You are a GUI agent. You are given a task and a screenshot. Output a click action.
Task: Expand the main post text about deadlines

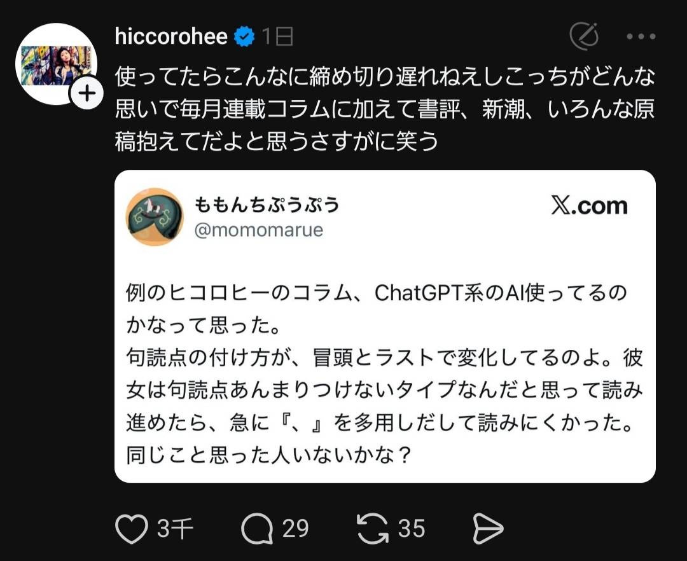tap(385, 109)
